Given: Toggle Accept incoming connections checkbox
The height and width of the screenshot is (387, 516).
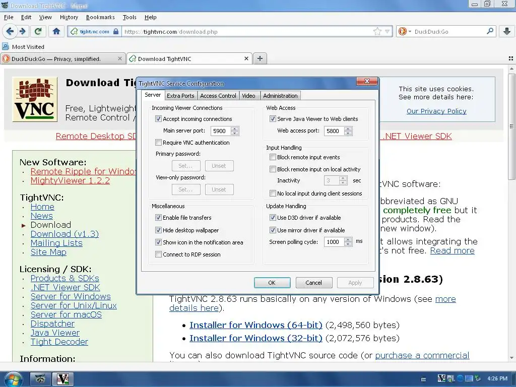Looking at the screenshot, I should [158, 119].
